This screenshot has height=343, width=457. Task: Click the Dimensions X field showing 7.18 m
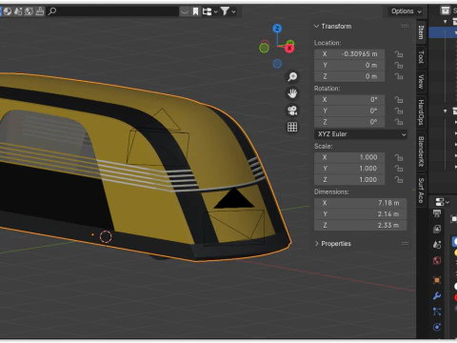[x=361, y=203]
